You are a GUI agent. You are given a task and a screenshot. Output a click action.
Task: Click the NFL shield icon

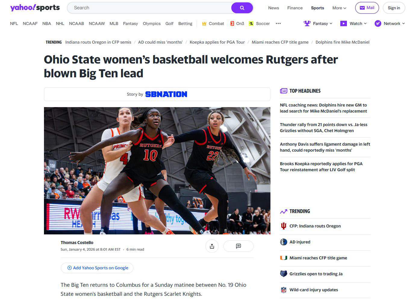pos(283,290)
